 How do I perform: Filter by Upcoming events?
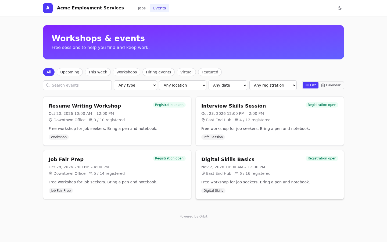click(70, 72)
